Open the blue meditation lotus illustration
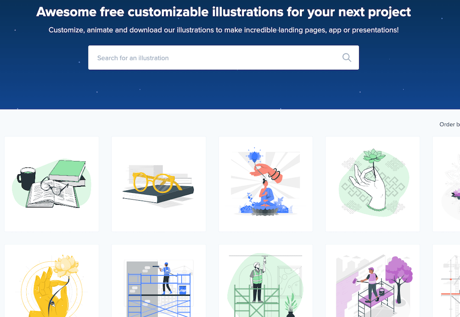460x317 pixels. [x=266, y=184]
